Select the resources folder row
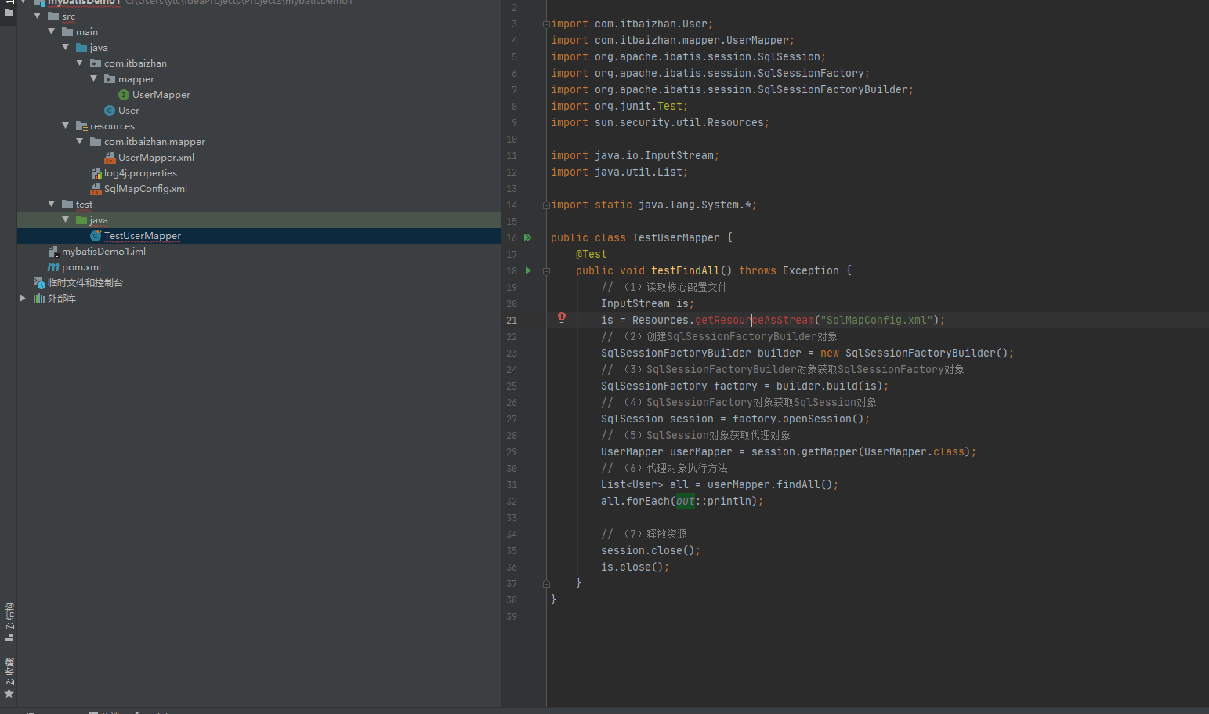 point(259,126)
